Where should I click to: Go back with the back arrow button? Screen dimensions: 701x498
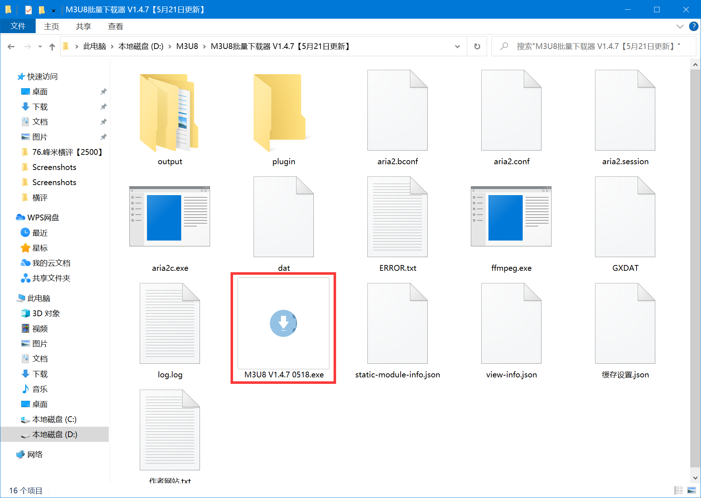click(x=11, y=46)
